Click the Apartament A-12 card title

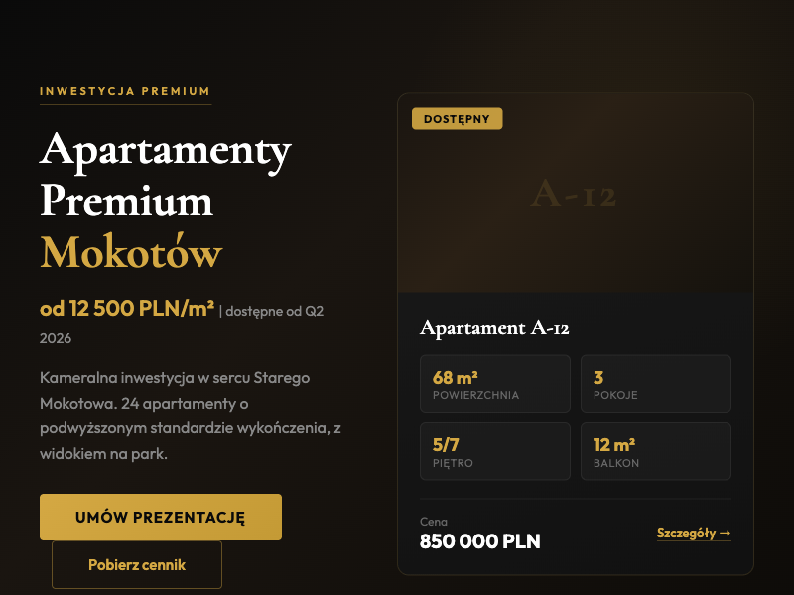click(x=496, y=327)
